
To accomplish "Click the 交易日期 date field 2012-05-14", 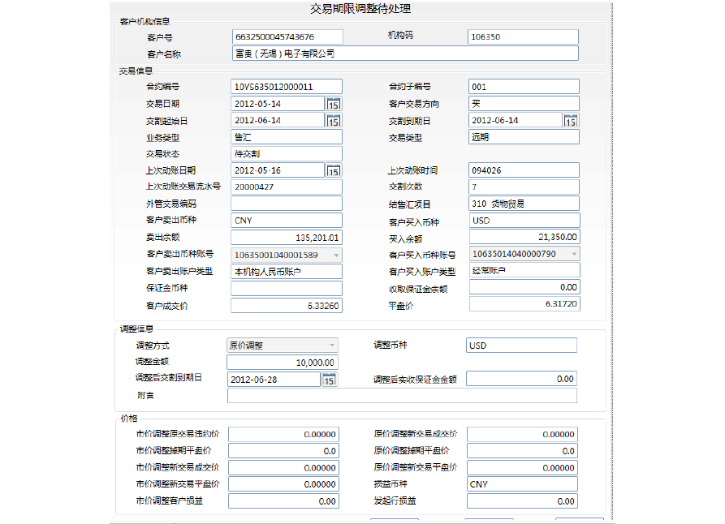I will 278,104.
